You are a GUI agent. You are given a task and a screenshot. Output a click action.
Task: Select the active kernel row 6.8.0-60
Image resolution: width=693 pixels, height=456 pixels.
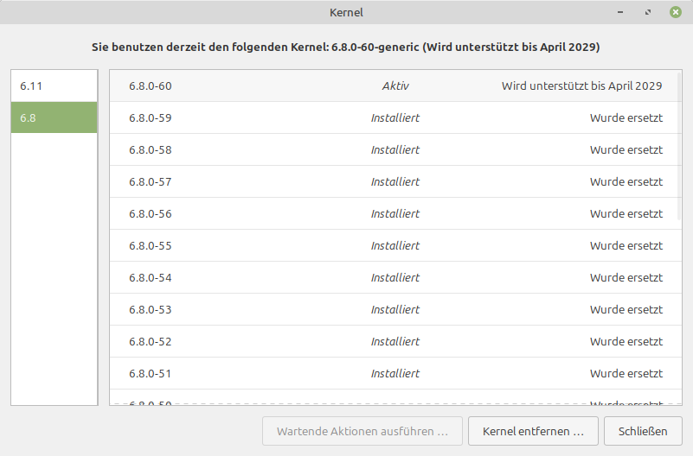[395, 86]
